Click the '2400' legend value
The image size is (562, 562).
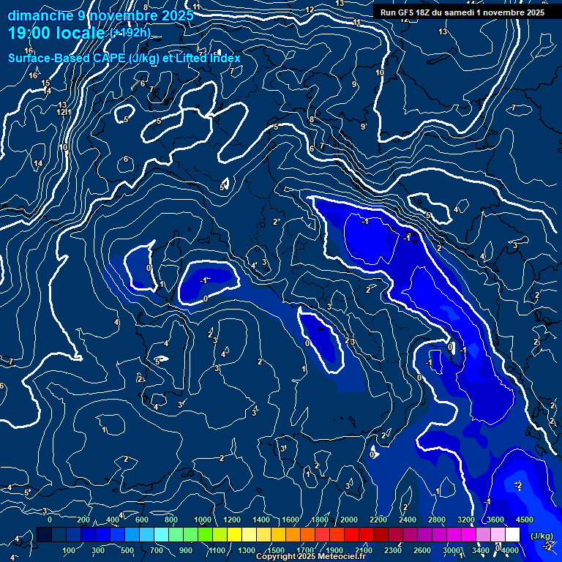coord(408,520)
